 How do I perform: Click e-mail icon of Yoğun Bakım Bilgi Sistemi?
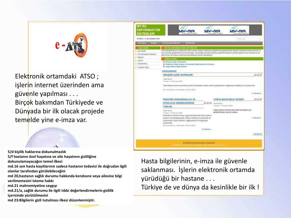[x=261, y=99]
